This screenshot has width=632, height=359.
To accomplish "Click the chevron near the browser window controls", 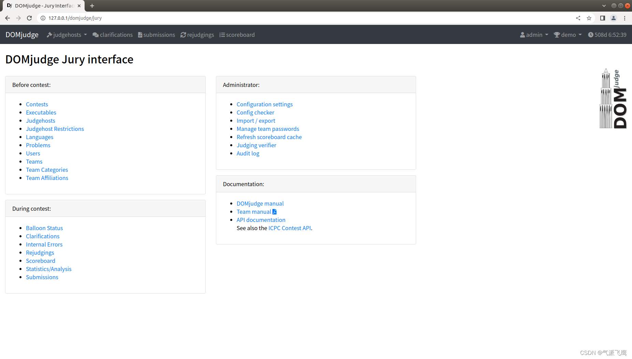I will pyautogui.click(x=604, y=6).
